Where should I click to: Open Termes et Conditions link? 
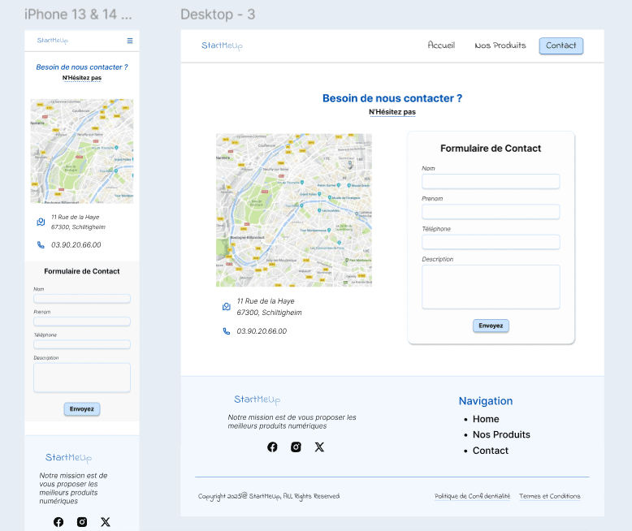[x=550, y=496]
